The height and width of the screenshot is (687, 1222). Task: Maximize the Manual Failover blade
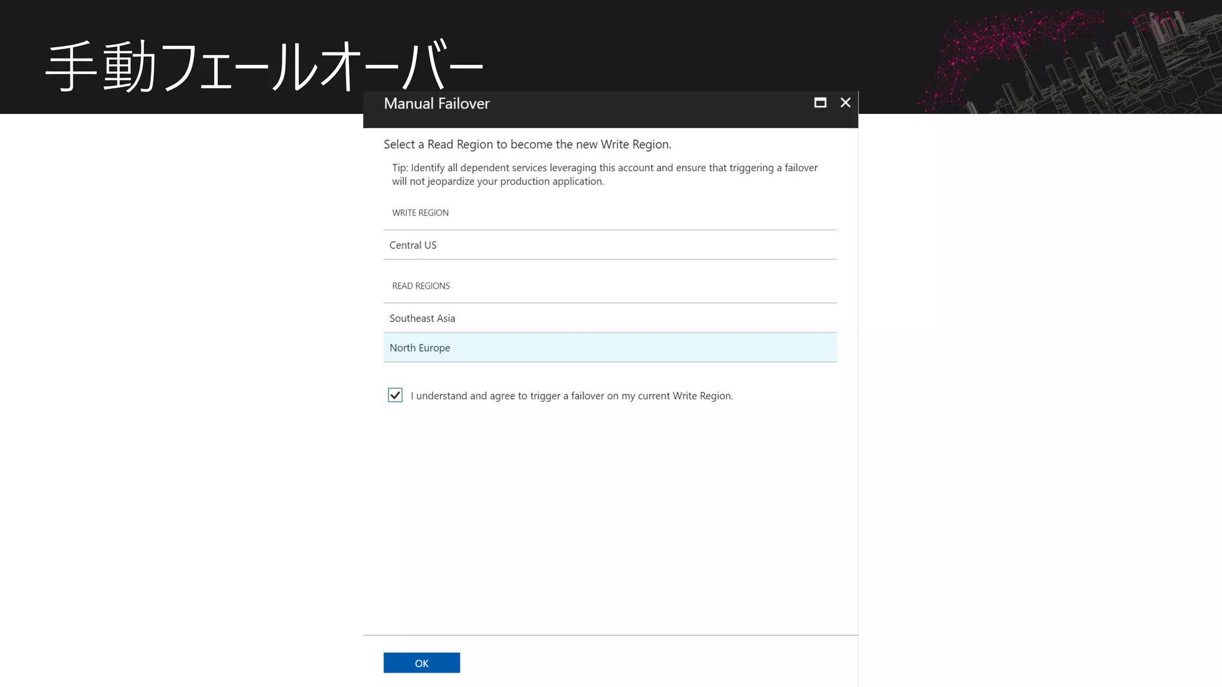820,103
